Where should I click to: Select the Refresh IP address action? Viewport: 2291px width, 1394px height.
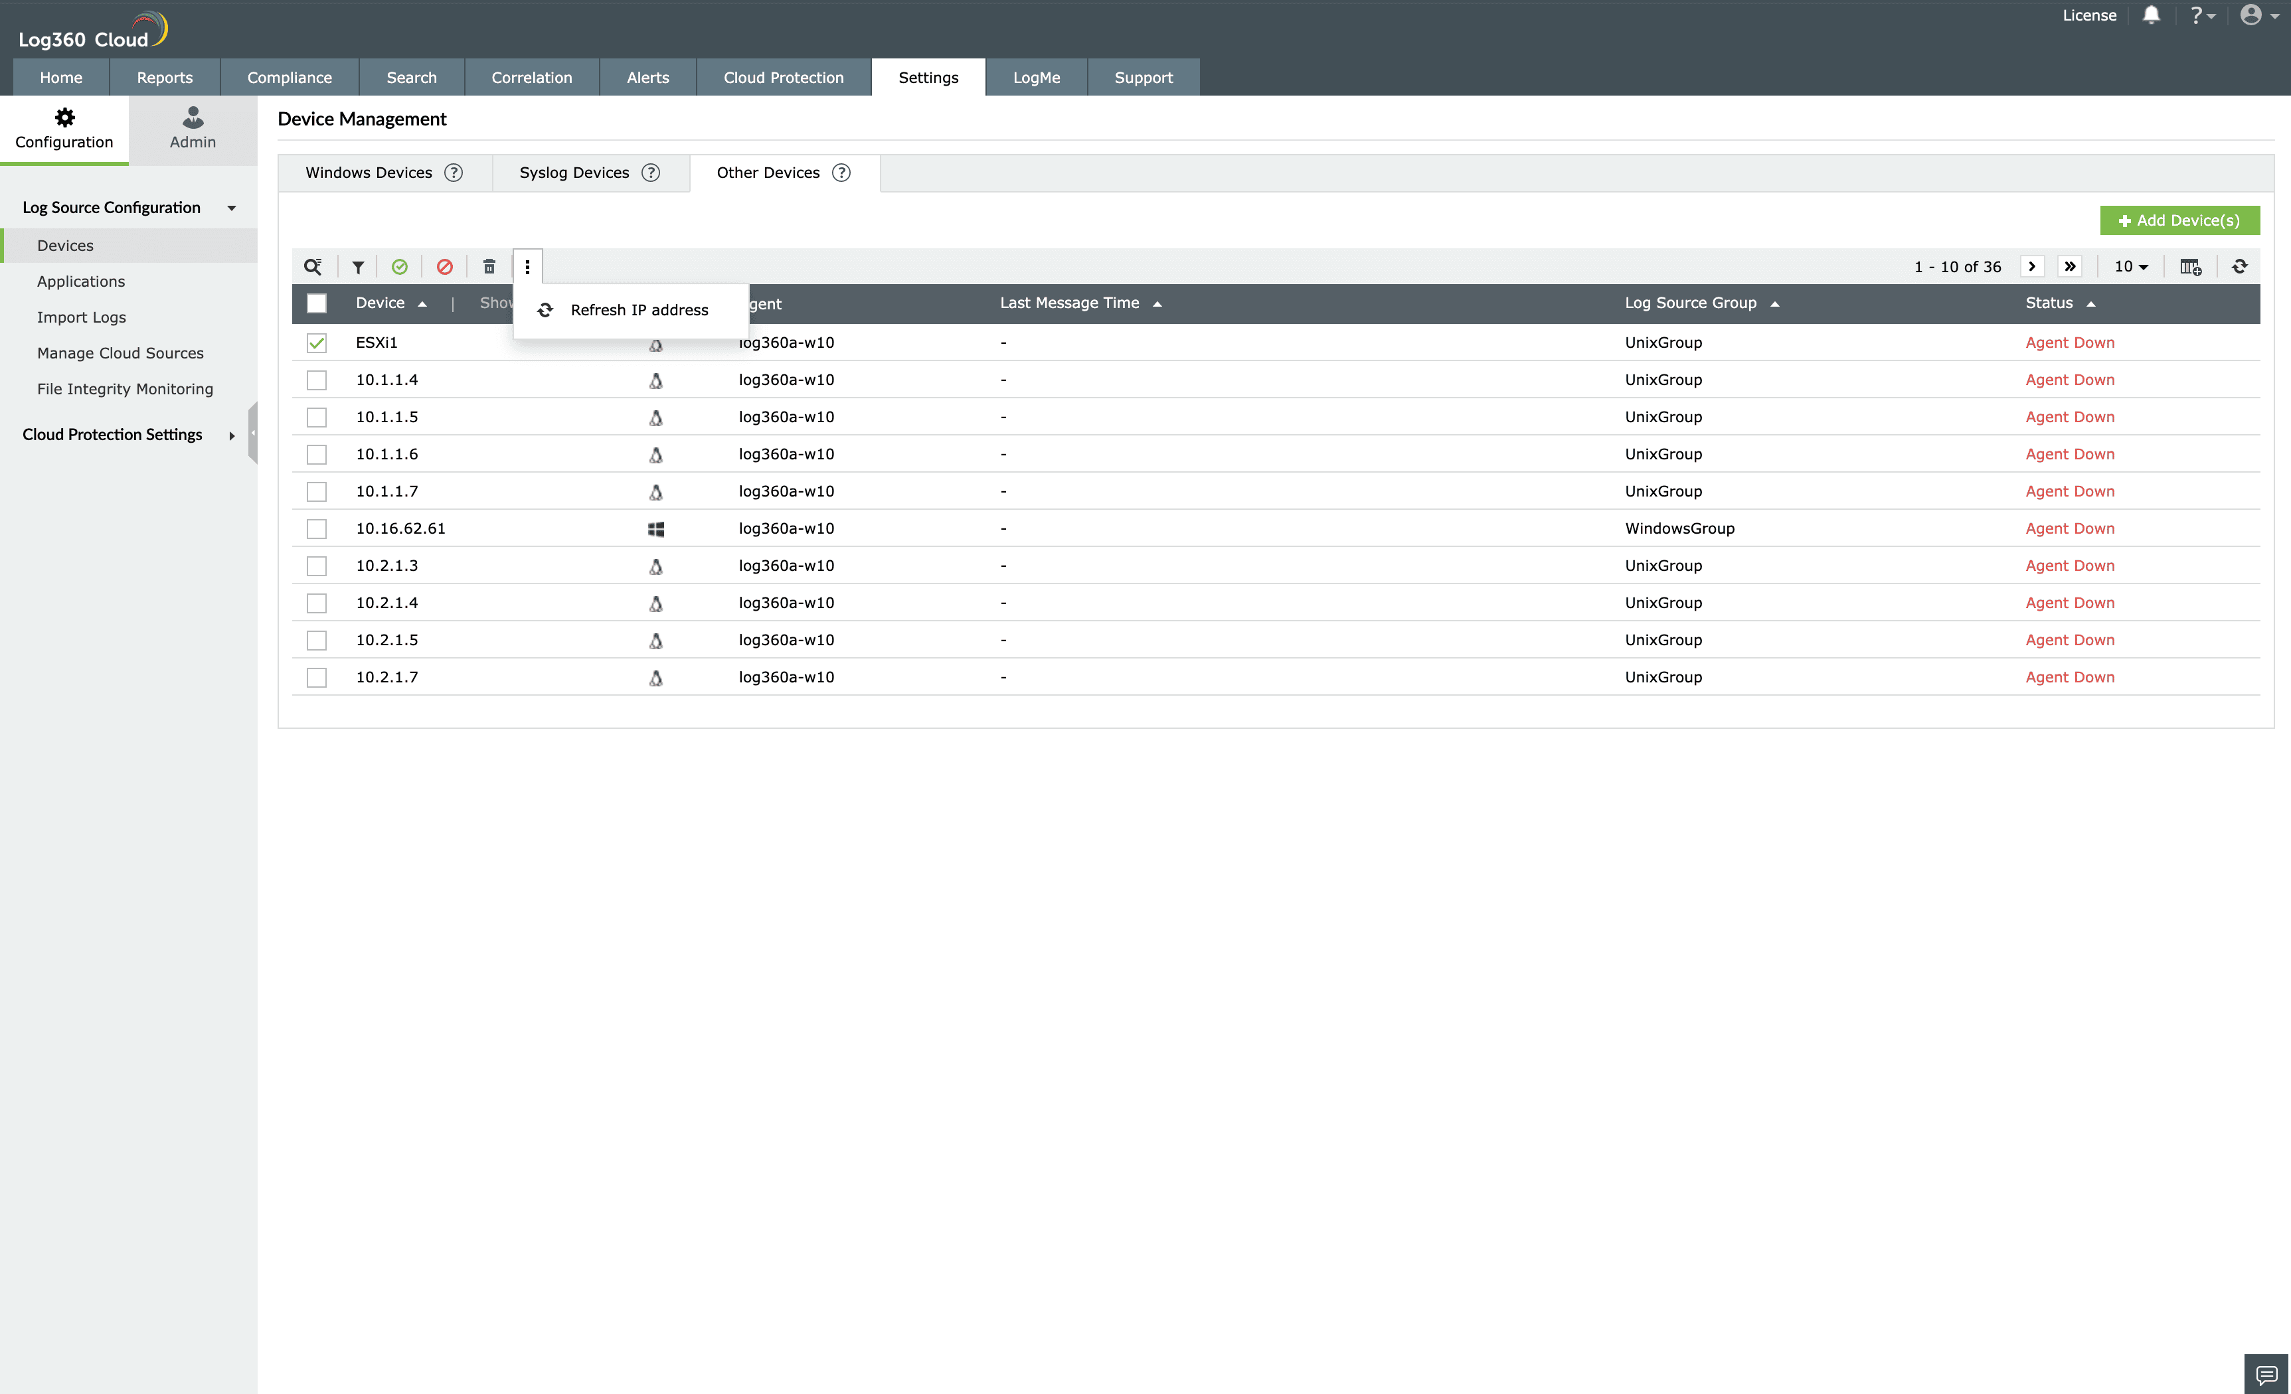639,309
